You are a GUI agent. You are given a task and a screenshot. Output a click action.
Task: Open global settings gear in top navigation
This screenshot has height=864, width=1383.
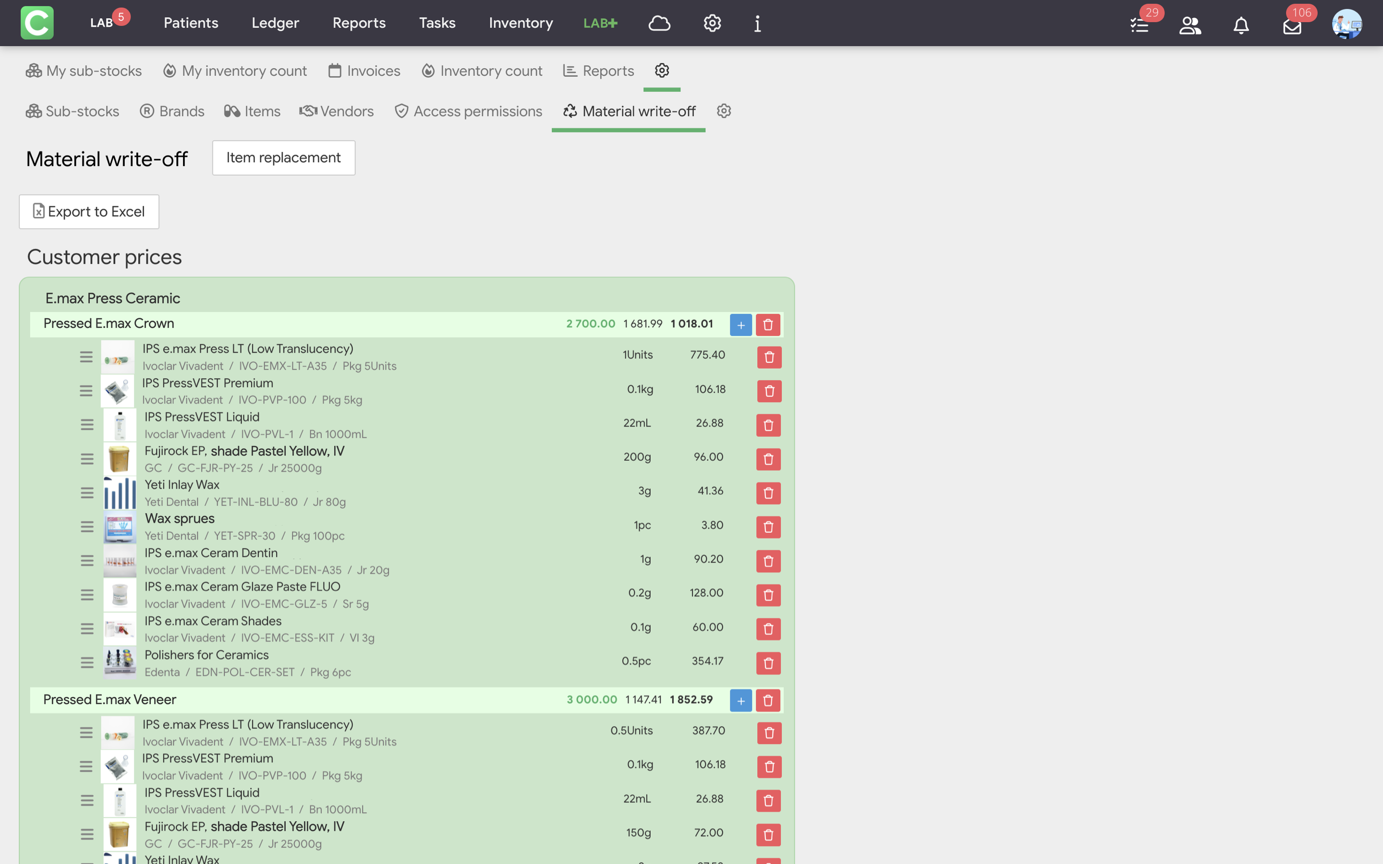tap(712, 24)
